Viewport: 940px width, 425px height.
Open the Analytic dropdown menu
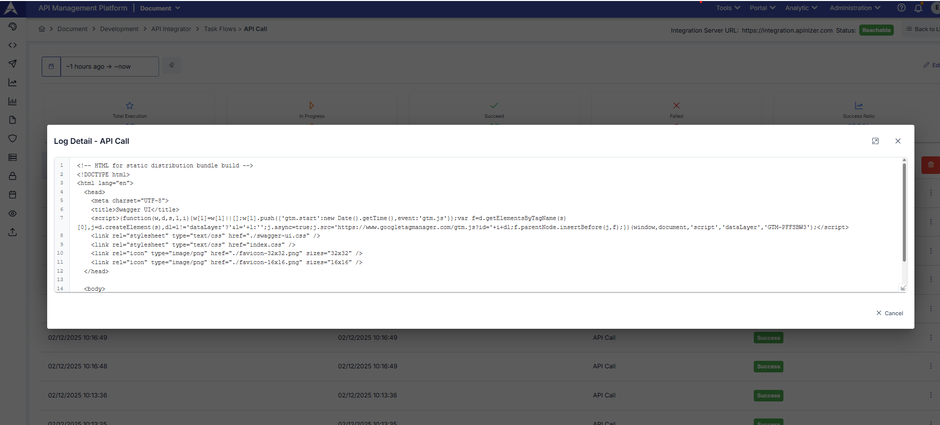(x=801, y=8)
